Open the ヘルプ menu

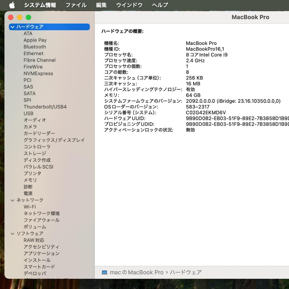click(x=160, y=5)
